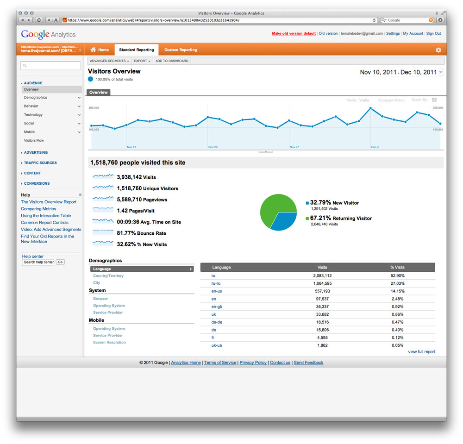Click the sidebar report search field

(x=50, y=66)
